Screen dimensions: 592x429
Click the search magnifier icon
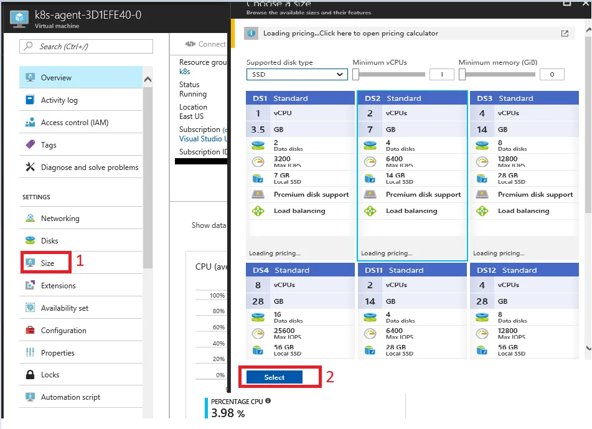[28, 46]
